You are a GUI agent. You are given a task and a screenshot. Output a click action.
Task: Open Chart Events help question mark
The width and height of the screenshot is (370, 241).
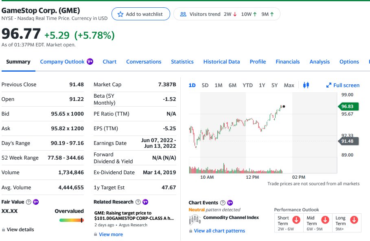[x=223, y=203]
